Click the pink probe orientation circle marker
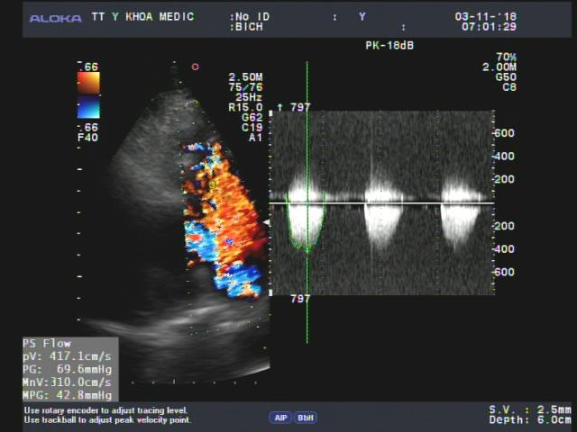This screenshot has height=432, width=577. [196, 67]
